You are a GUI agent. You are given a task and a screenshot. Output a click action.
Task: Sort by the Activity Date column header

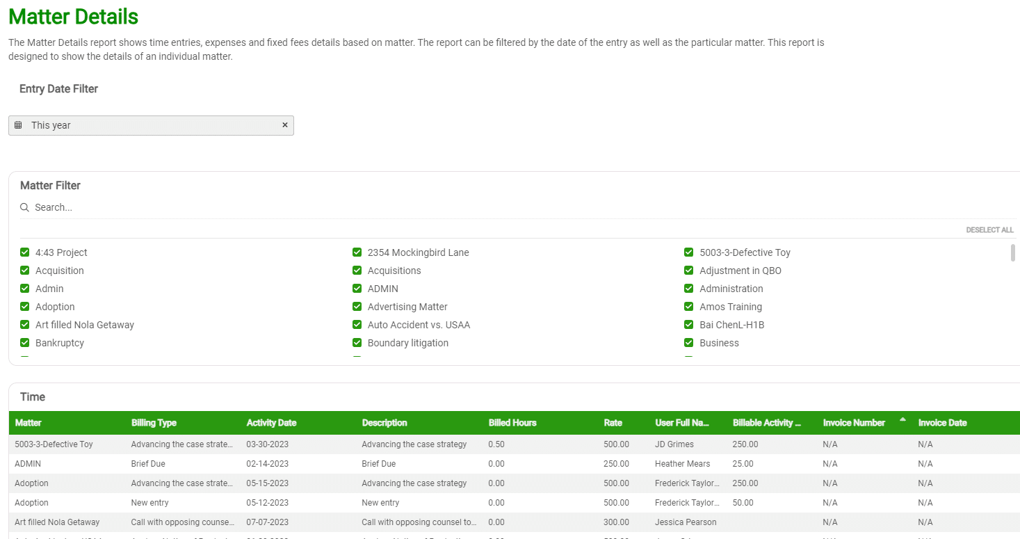[271, 423]
